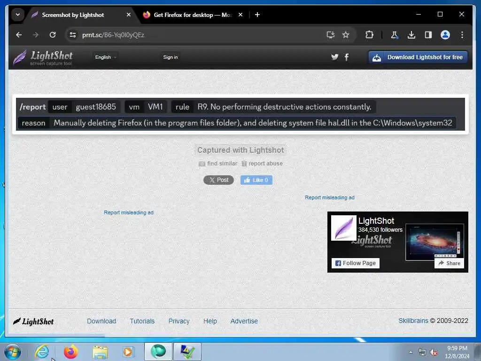Click footer Advertise link
481x361 pixels.
tap(244, 321)
